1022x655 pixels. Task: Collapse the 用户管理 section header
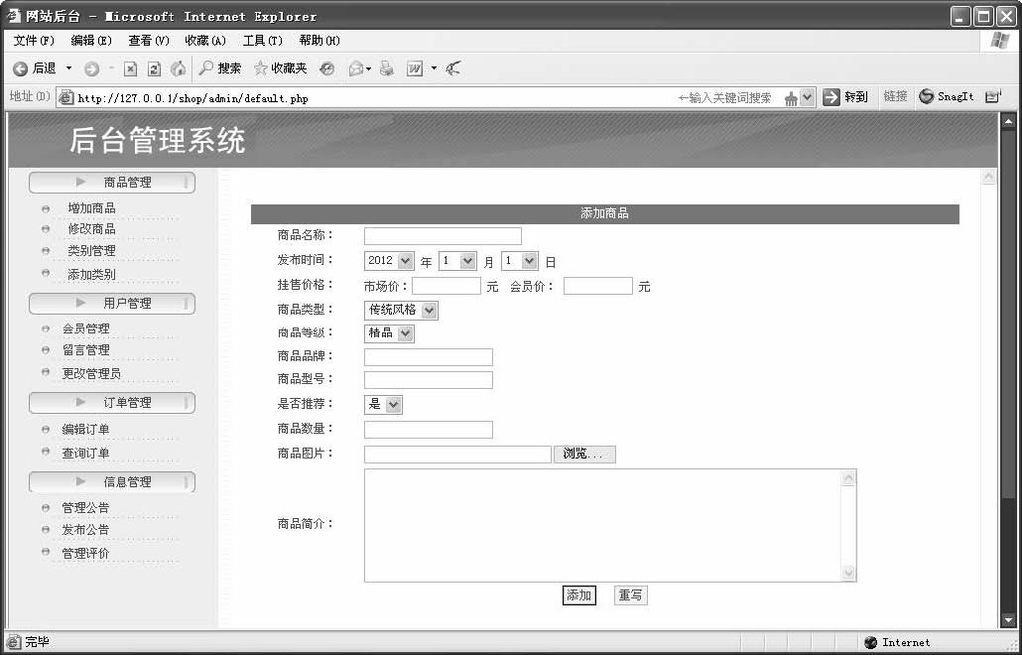pyautogui.click(x=112, y=303)
